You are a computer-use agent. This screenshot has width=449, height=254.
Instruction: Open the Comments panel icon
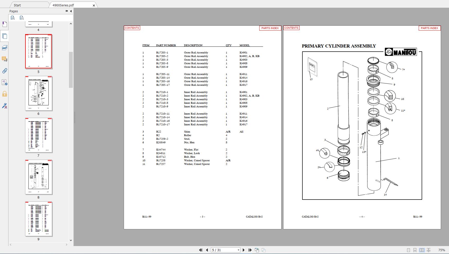pyautogui.click(x=4, y=59)
